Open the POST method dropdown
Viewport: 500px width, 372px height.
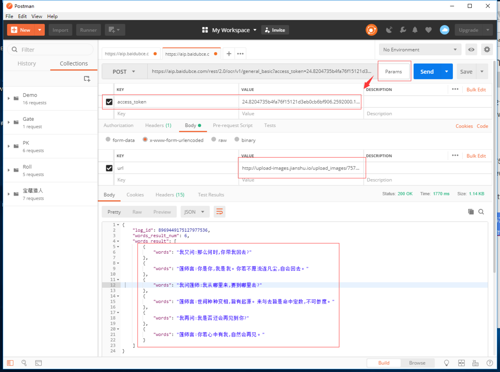124,72
